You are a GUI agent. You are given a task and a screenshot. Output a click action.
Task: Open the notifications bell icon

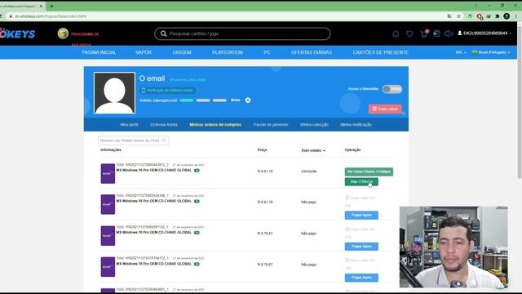coord(396,33)
